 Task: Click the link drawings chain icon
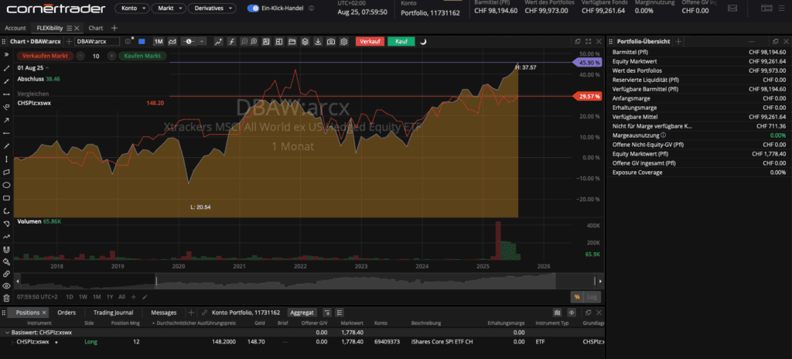6,274
